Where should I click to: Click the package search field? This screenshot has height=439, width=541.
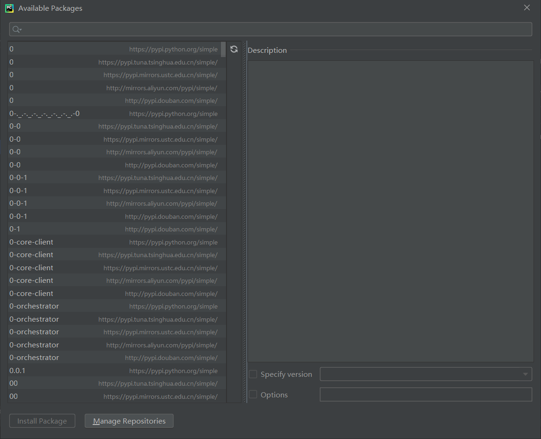click(x=271, y=29)
